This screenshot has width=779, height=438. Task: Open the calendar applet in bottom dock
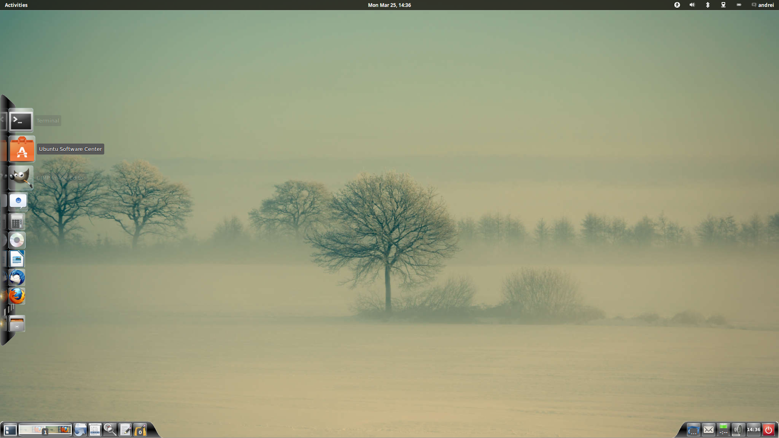(x=95, y=429)
